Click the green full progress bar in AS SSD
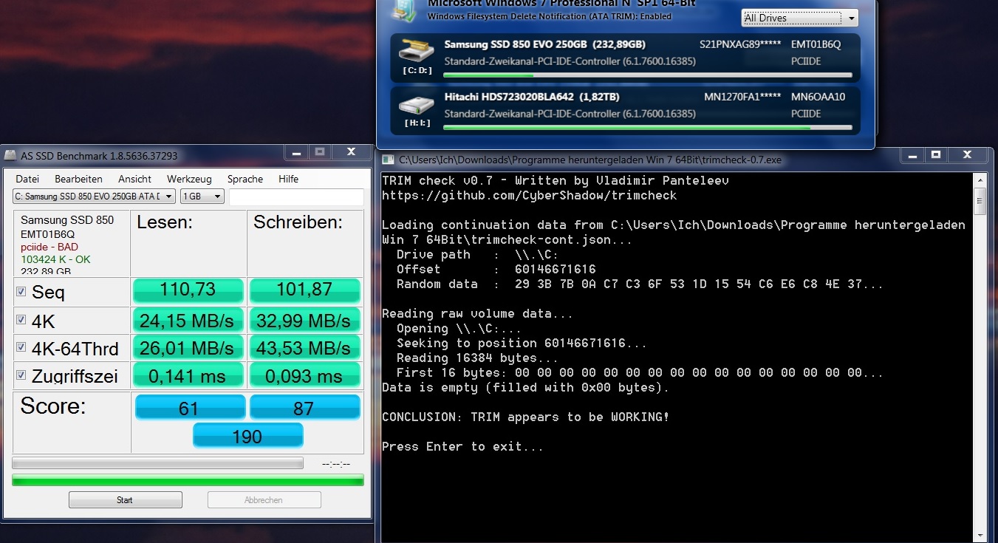The height and width of the screenshot is (543, 998). pos(188,480)
